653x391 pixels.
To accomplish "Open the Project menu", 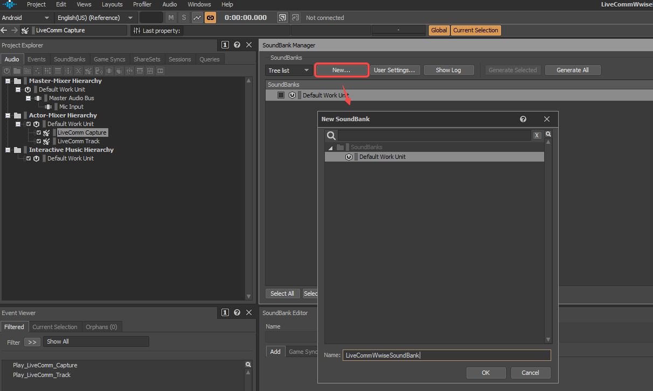I will 37,4.
